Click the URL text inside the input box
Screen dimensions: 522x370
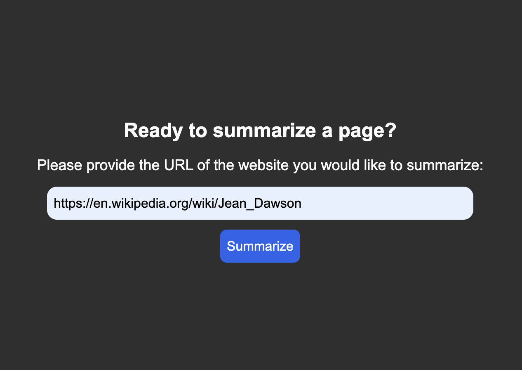(177, 203)
